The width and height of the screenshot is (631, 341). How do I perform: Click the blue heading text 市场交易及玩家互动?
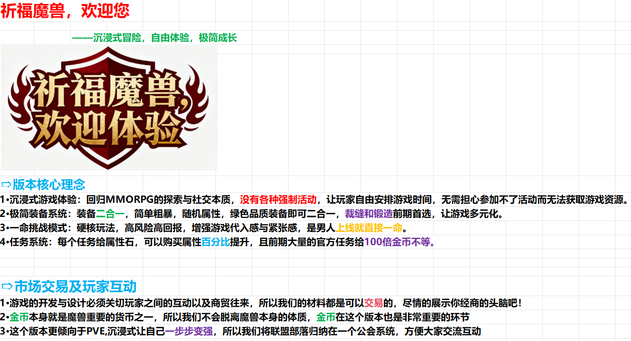point(75,287)
